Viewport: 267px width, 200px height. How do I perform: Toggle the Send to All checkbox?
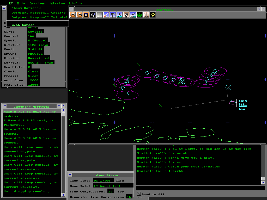point(139,194)
